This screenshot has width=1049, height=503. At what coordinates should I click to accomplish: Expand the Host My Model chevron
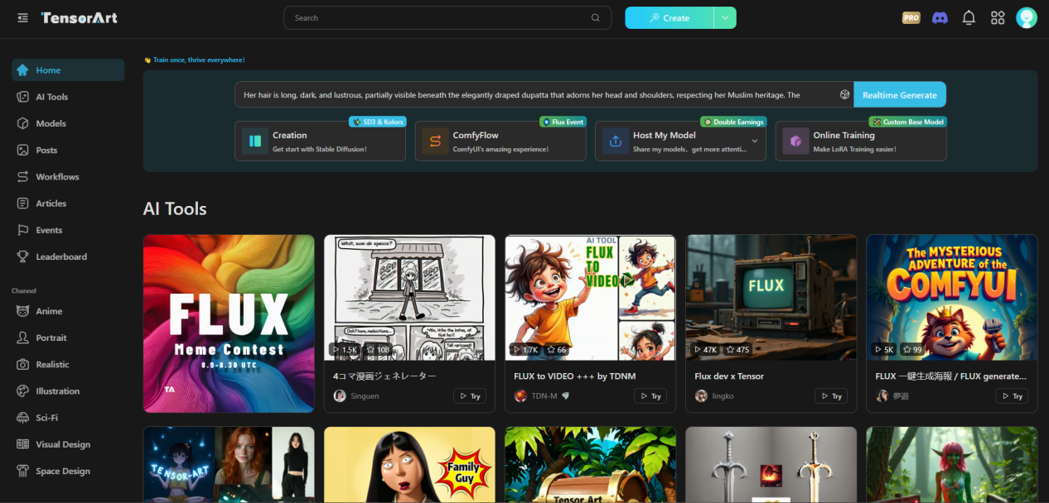pos(755,141)
